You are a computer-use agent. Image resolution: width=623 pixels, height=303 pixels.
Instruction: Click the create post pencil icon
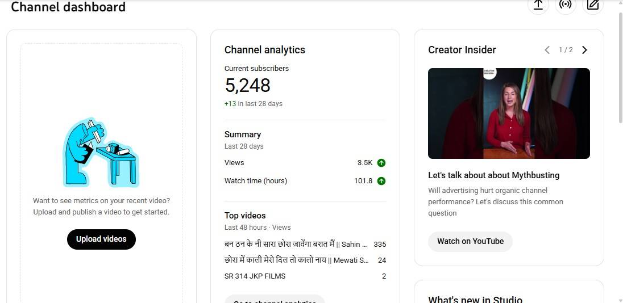click(x=593, y=5)
